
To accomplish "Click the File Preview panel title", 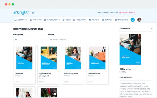I will pyautogui.click(x=125, y=29).
